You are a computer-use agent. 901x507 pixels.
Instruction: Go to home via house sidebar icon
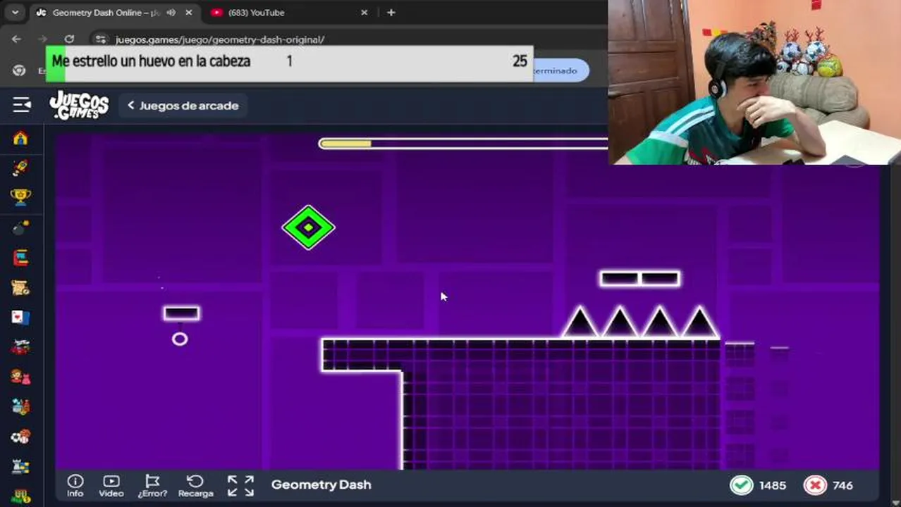pyautogui.click(x=20, y=138)
